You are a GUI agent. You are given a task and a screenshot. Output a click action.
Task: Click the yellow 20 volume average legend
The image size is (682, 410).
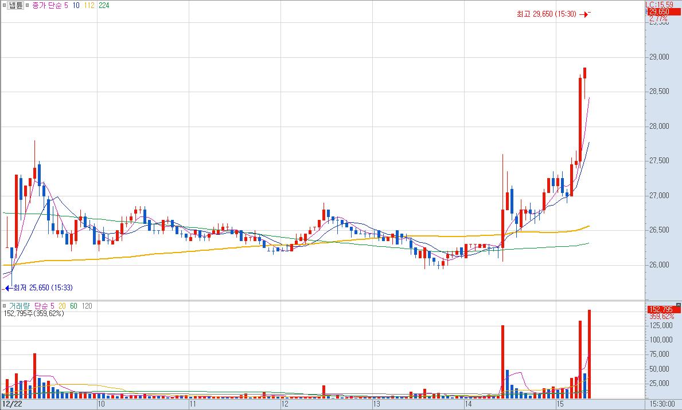[62, 306]
